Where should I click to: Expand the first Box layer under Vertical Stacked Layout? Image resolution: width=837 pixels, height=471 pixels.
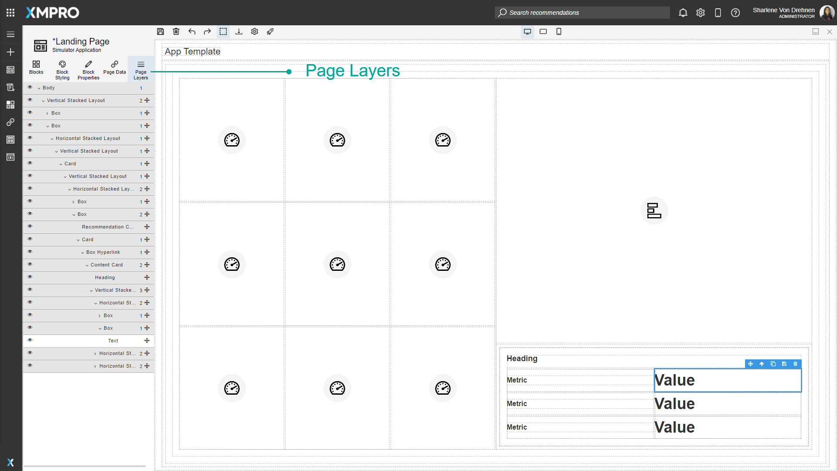[48, 113]
